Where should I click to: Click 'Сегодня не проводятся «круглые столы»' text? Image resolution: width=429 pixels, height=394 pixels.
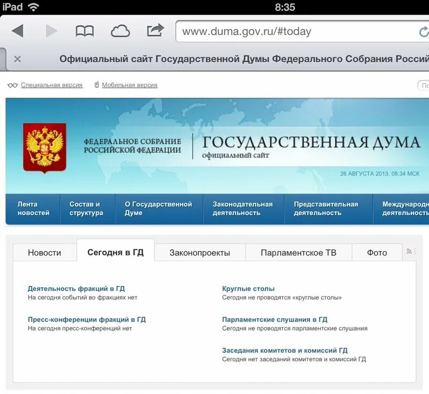pyautogui.click(x=282, y=297)
